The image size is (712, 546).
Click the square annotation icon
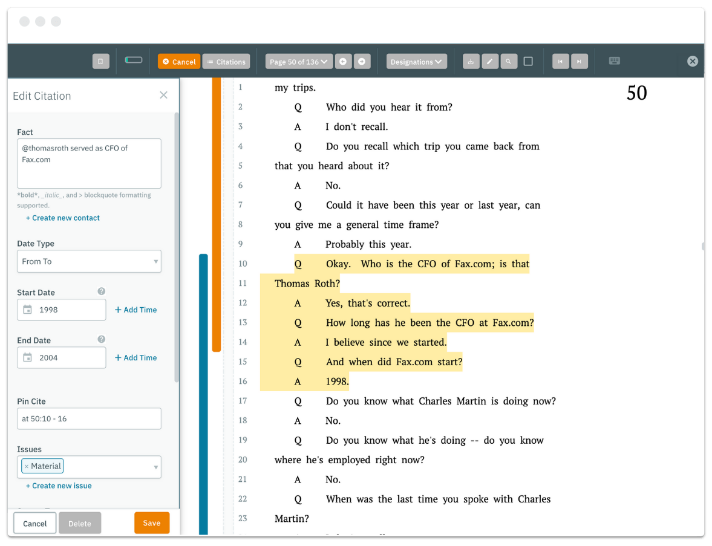(528, 61)
